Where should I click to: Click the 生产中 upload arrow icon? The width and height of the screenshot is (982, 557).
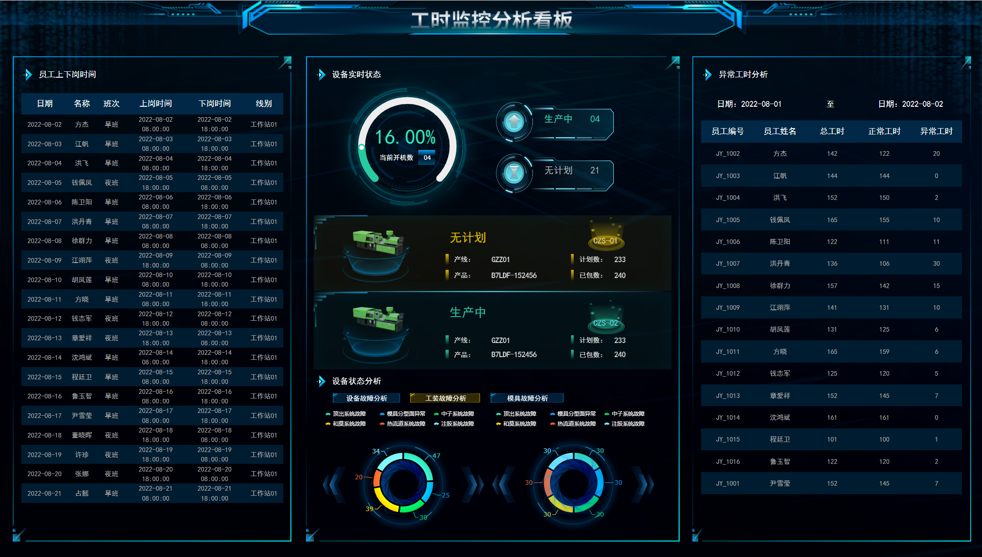pos(514,121)
